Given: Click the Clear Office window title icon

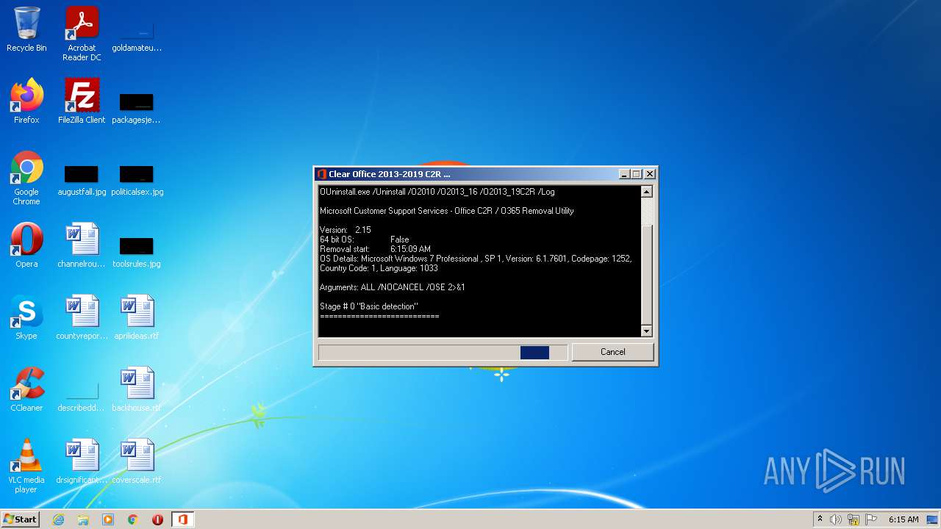Looking at the screenshot, I should pyautogui.click(x=321, y=174).
